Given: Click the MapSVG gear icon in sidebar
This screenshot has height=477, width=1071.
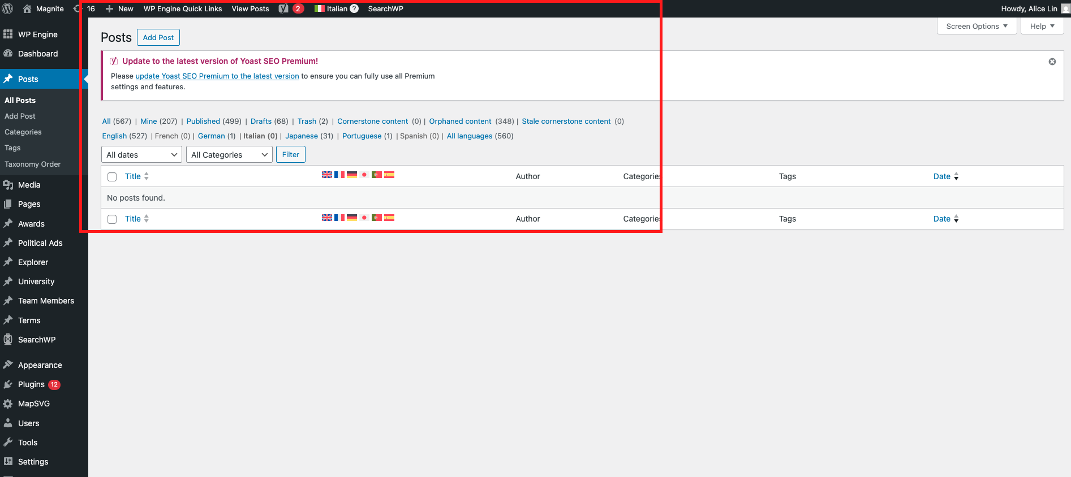Looking at the screenshot, I should 8,404.
